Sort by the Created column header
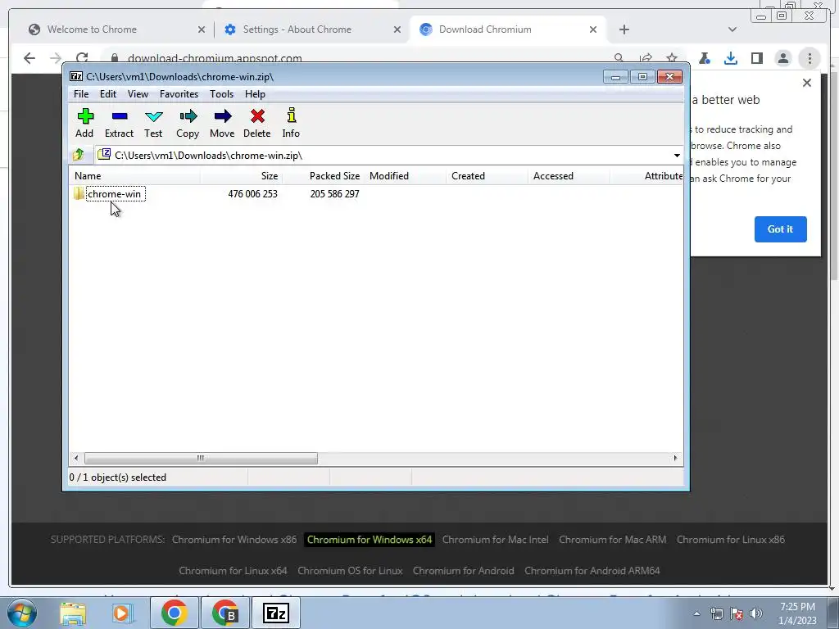 [x=487, y=176]
